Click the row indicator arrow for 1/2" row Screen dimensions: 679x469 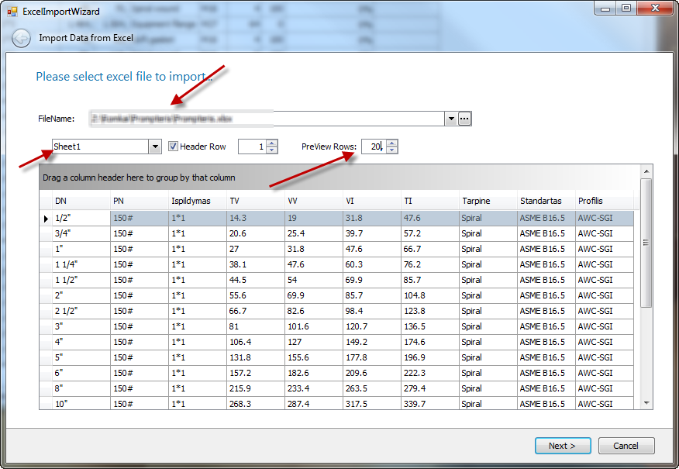[46, 219]
